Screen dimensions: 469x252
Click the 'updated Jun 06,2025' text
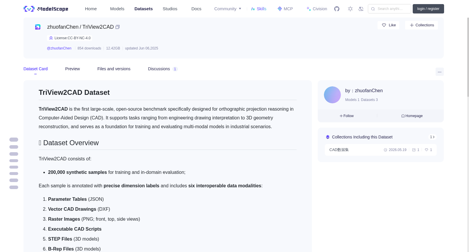pos(142,48)
